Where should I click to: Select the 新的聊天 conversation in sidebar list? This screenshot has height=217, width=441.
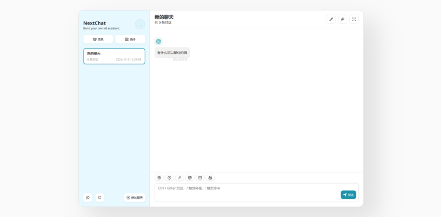(x=114, y=56)
